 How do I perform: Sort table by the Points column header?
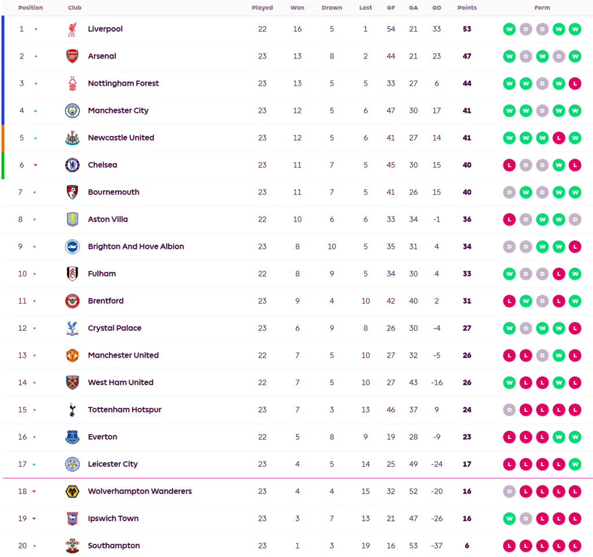click(x=467, y=8)
